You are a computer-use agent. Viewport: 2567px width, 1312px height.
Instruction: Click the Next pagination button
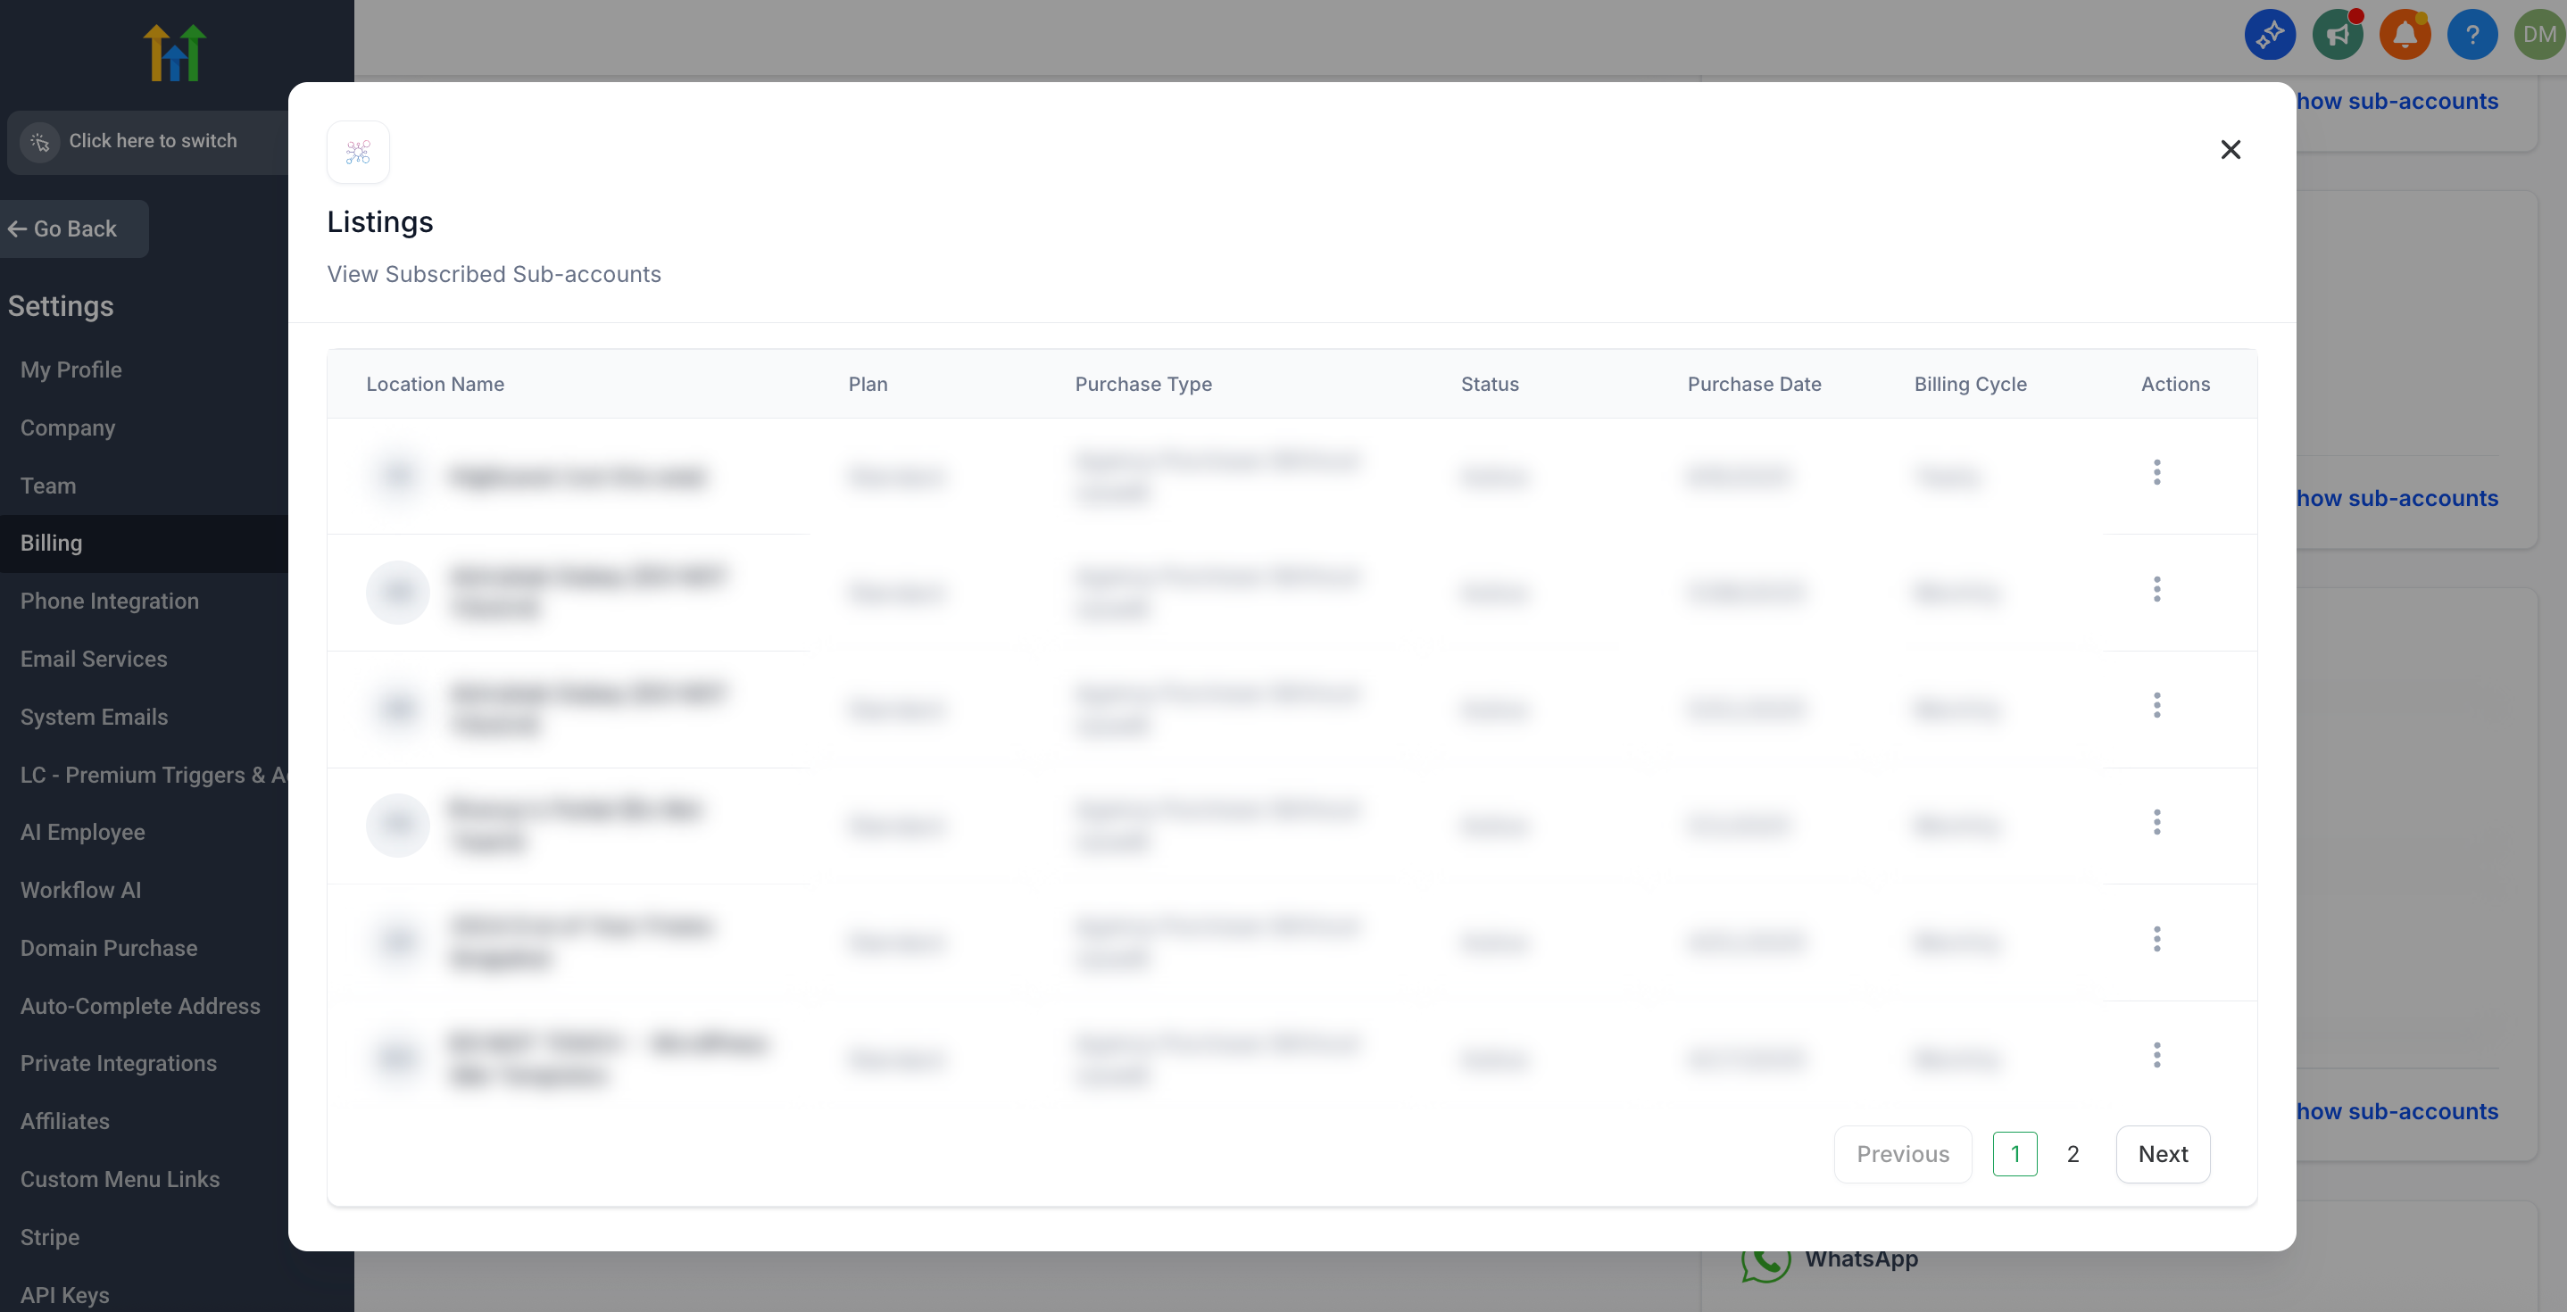click(x=2163, y=1154)
